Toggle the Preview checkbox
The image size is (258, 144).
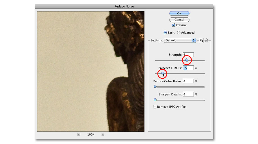coord(173,25)
